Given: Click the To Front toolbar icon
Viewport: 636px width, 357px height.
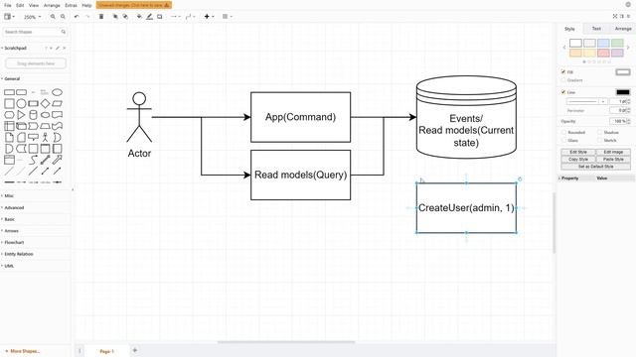Looking at the screenshot, I should click(115, 17).
